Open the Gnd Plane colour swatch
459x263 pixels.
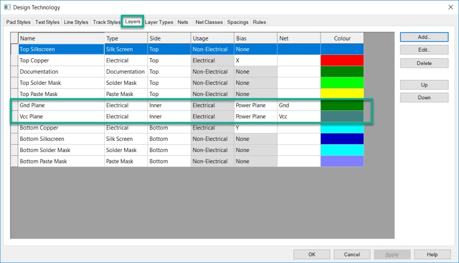342,105
